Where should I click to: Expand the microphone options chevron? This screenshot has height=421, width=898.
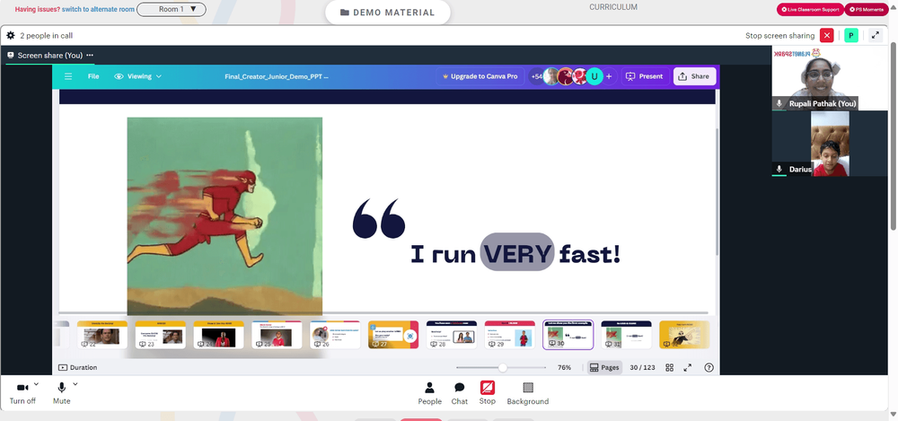75,384
